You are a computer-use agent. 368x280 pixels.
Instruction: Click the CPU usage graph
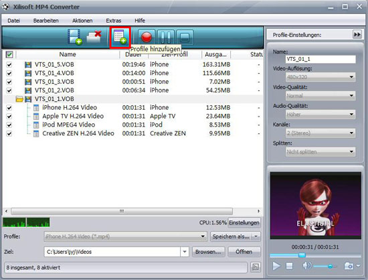(26, 222)
